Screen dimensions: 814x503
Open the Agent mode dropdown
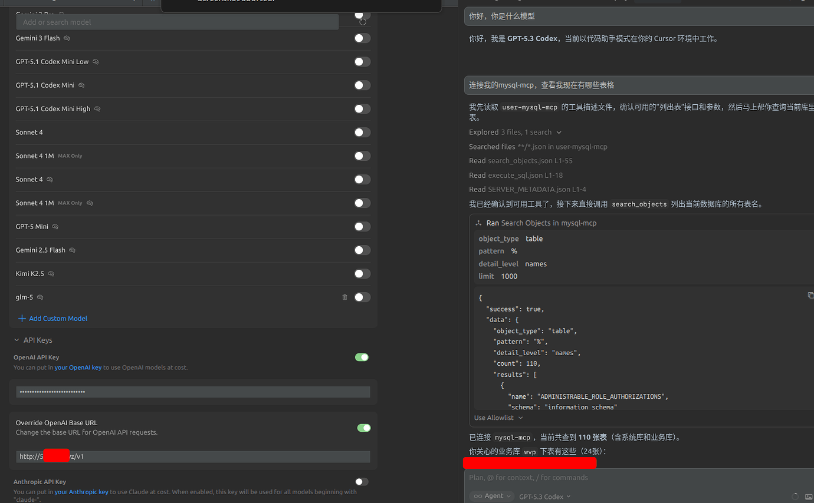(x=492, y=497)
